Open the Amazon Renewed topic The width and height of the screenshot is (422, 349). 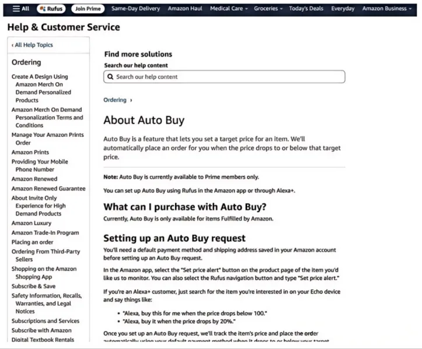(x=34, y=179)
